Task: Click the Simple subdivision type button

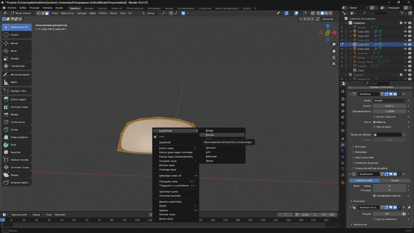Action: tap(395, 180)
